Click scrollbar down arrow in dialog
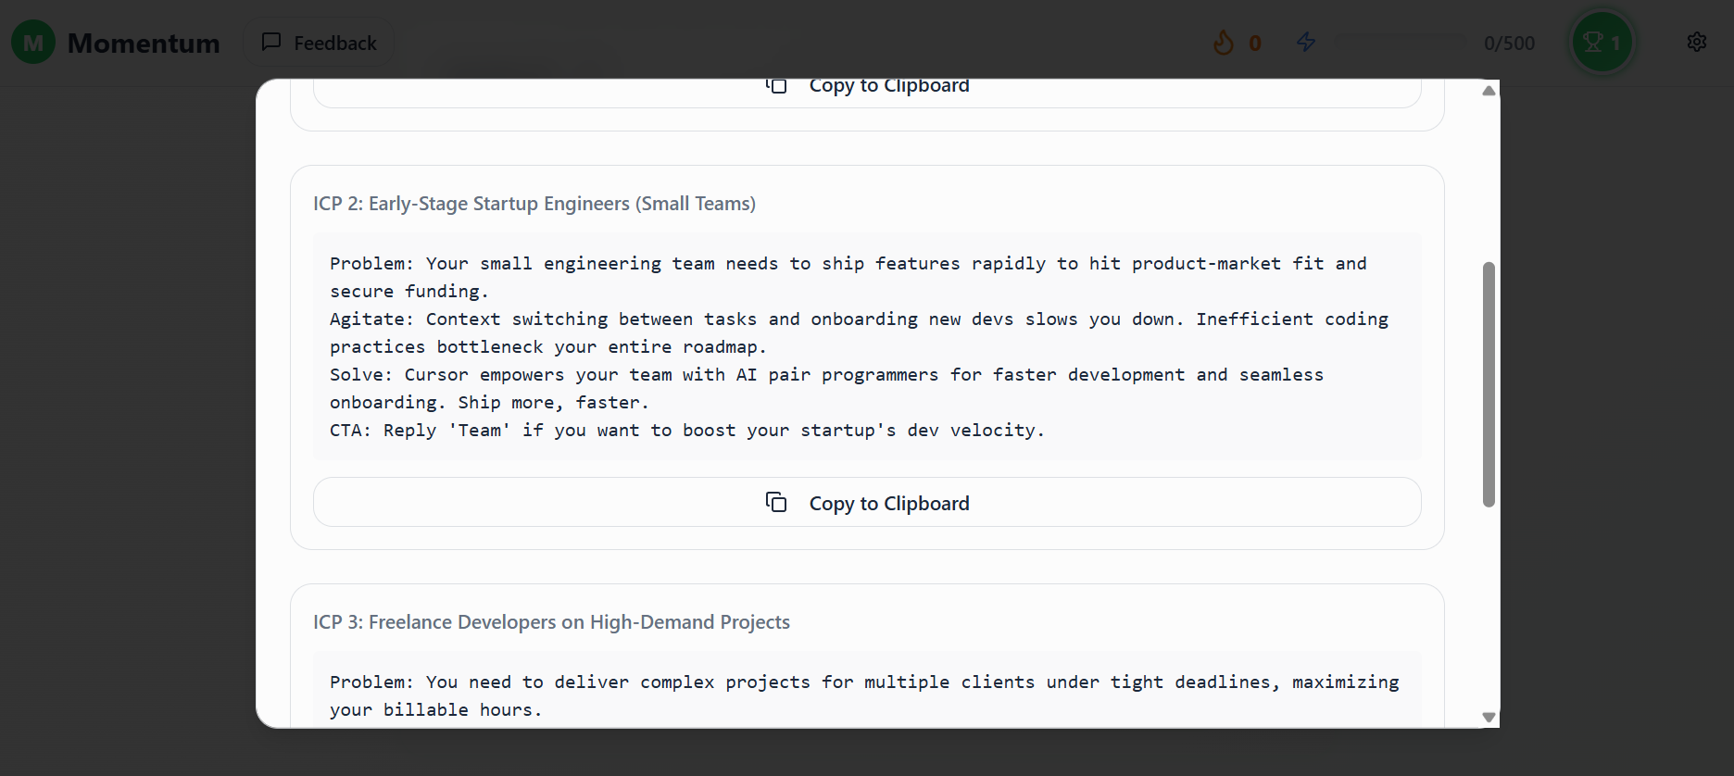The width and height of the screenshot is (1734, 776). coord(1489,717)
